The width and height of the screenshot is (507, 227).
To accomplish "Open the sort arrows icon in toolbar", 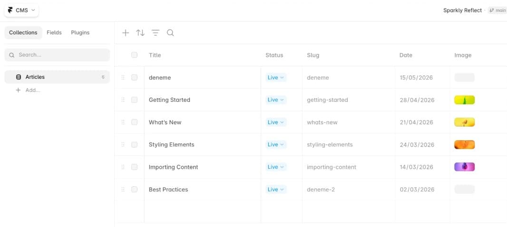I will point(140,33).
